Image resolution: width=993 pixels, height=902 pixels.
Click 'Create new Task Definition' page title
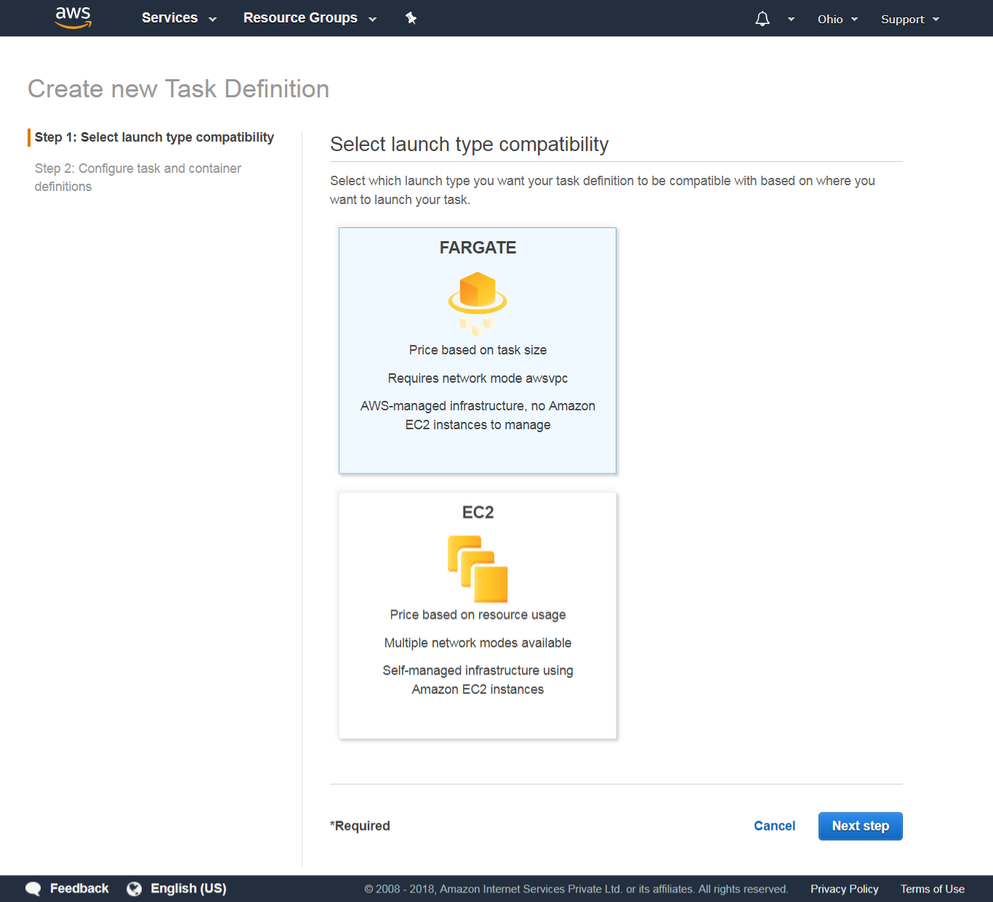[x=179, y=89]
